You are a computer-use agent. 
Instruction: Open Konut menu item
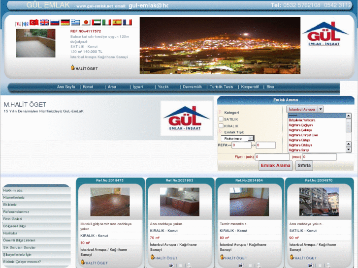(88, 87)
